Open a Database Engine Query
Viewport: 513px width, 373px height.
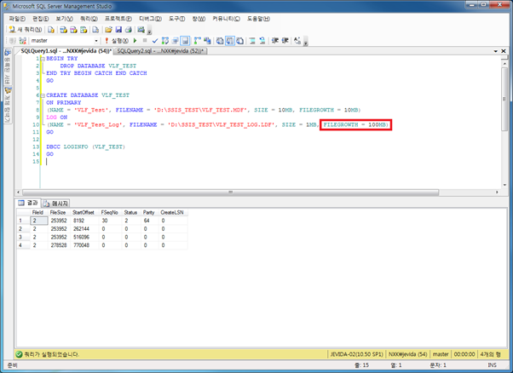51,30
